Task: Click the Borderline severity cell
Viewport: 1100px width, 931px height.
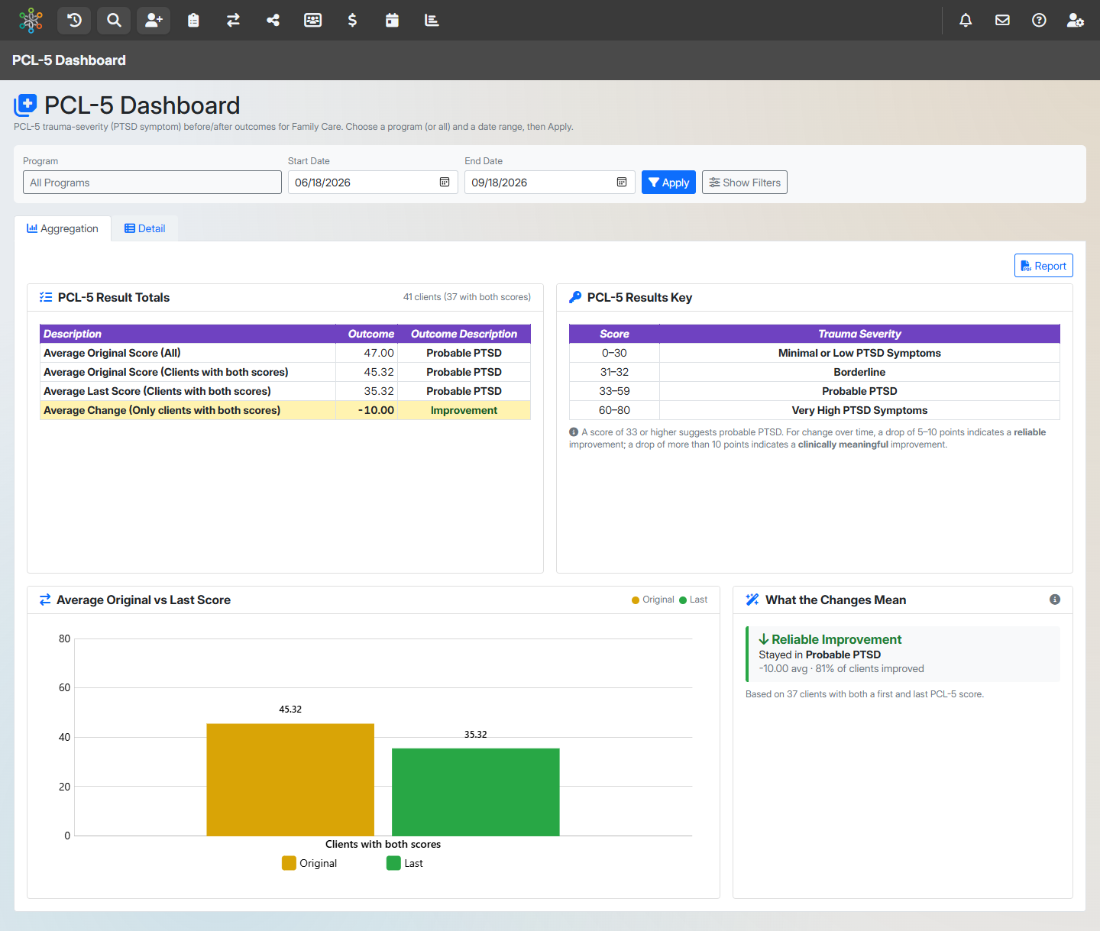Action: (860, 372)
